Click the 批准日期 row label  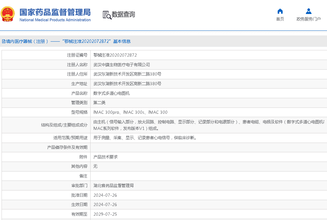[79, 195]
